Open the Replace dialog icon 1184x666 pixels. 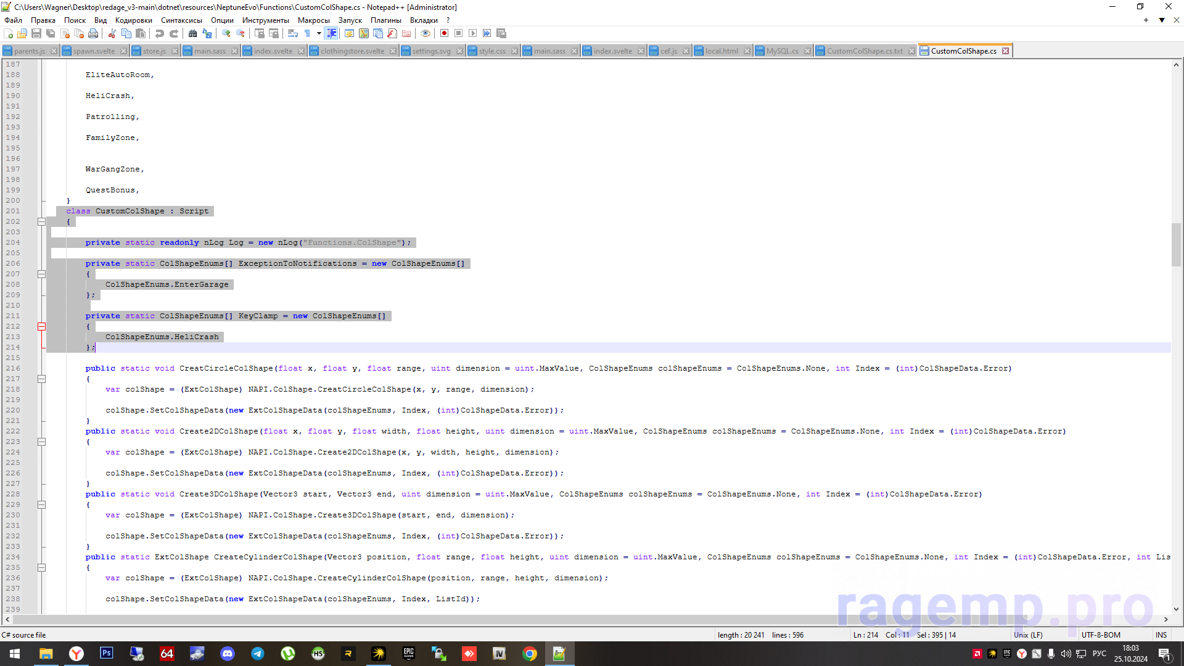pyautogui.click(x=207, y=33)
